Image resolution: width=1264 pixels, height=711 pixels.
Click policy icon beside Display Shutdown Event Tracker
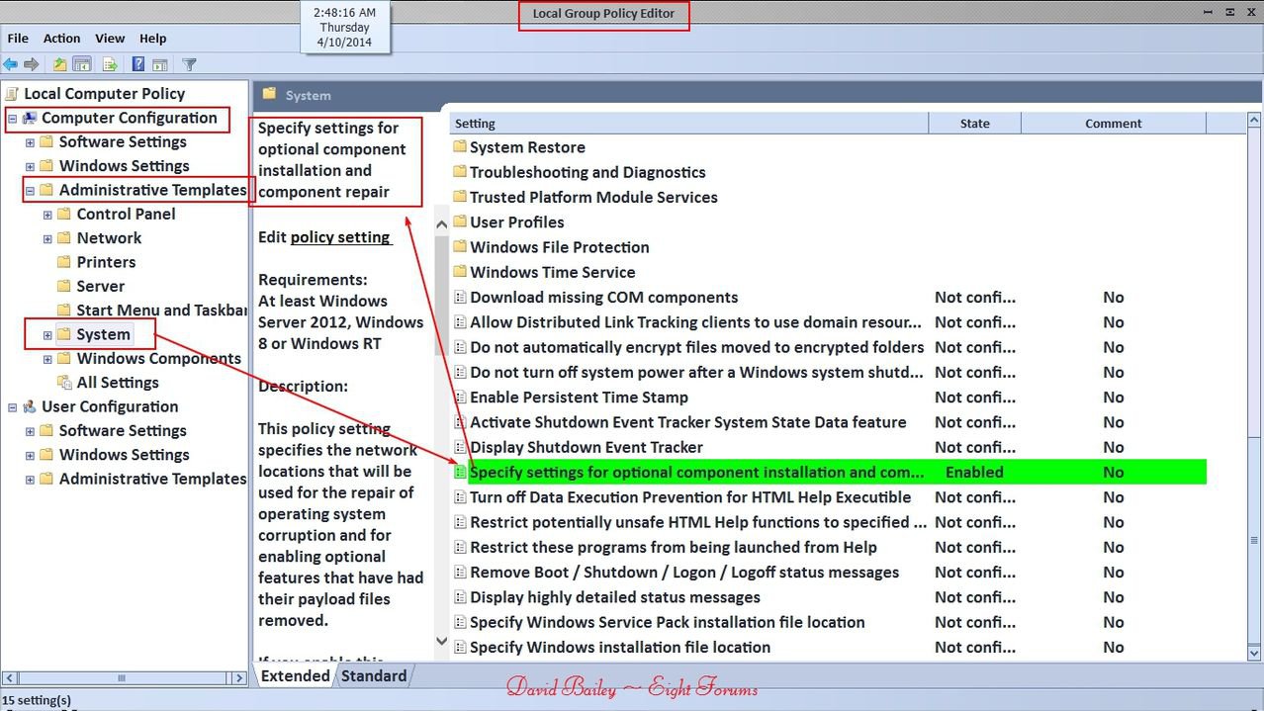pos(459,447)
